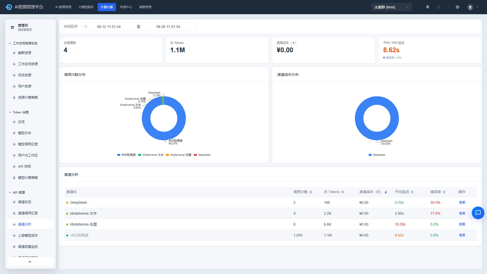487x274 pixels.
Task: Toggle Modelverse-生图 legend entry
Action: tap(179, 155)
